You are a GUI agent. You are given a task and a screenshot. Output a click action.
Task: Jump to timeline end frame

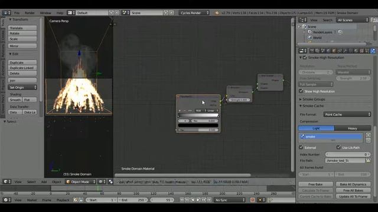pyautogui.click(x=209, y=200)
